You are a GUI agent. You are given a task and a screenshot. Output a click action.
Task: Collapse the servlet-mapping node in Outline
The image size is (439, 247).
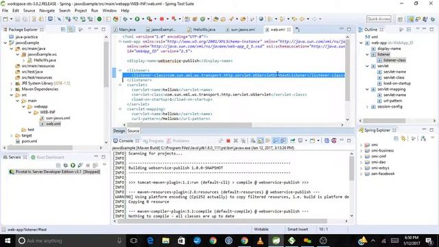coord(368,89)
